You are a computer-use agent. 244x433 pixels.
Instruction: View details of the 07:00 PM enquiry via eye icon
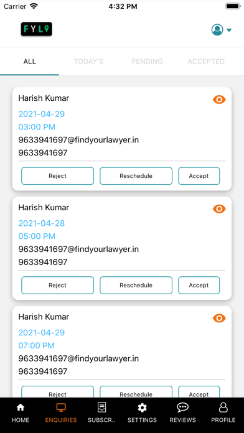click(219, 318)
